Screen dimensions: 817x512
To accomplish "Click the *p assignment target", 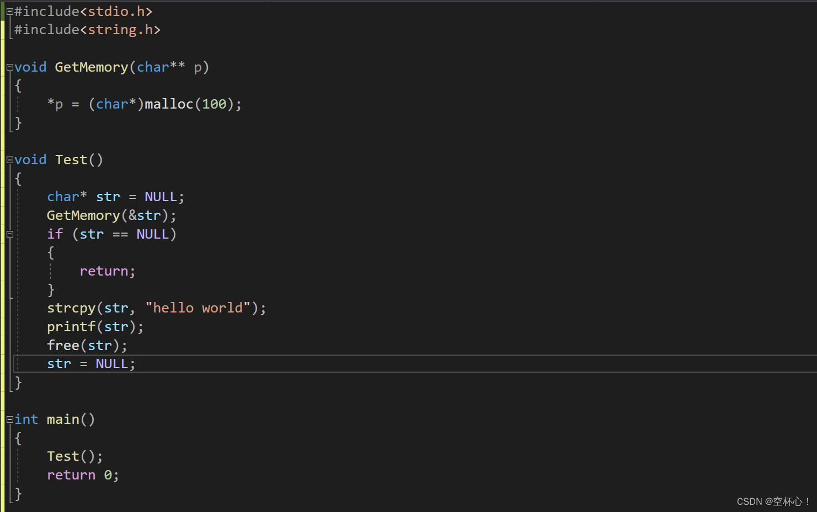I will [55, 104].
